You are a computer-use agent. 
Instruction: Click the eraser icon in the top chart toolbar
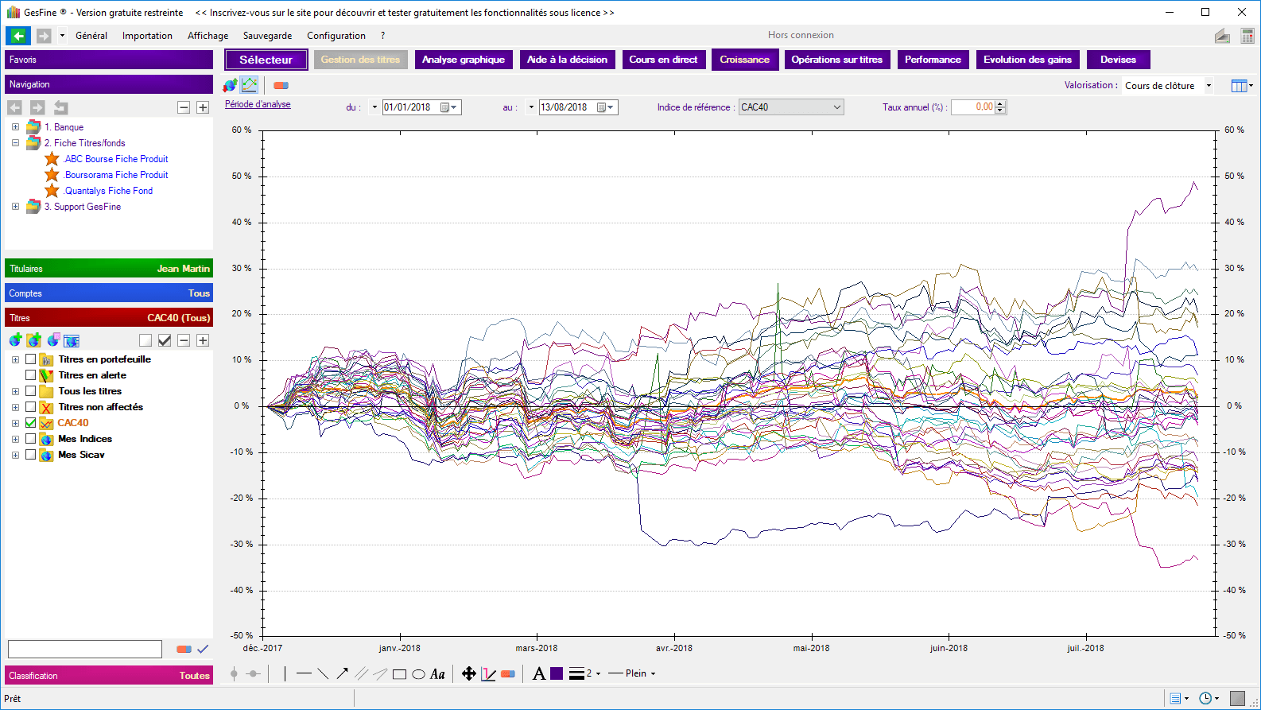pos(281,85)
